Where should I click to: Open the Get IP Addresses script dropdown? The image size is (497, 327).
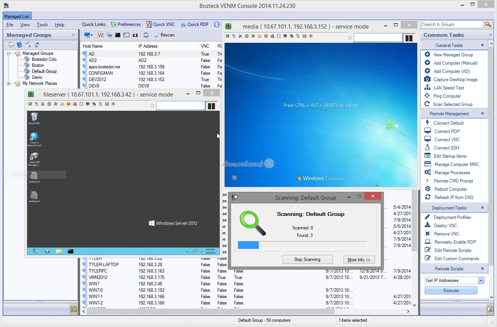[x=480, y=280]
